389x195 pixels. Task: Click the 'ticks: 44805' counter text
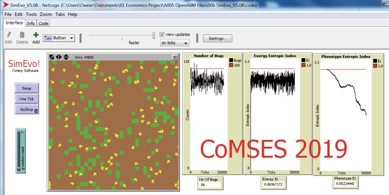84,57
